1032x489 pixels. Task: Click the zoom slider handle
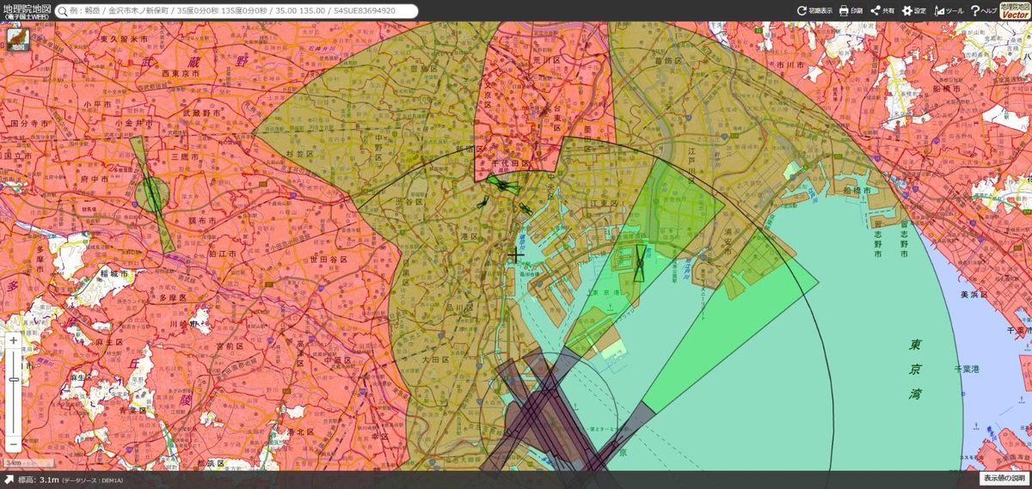pyautogui.click(x=14, y=379)
